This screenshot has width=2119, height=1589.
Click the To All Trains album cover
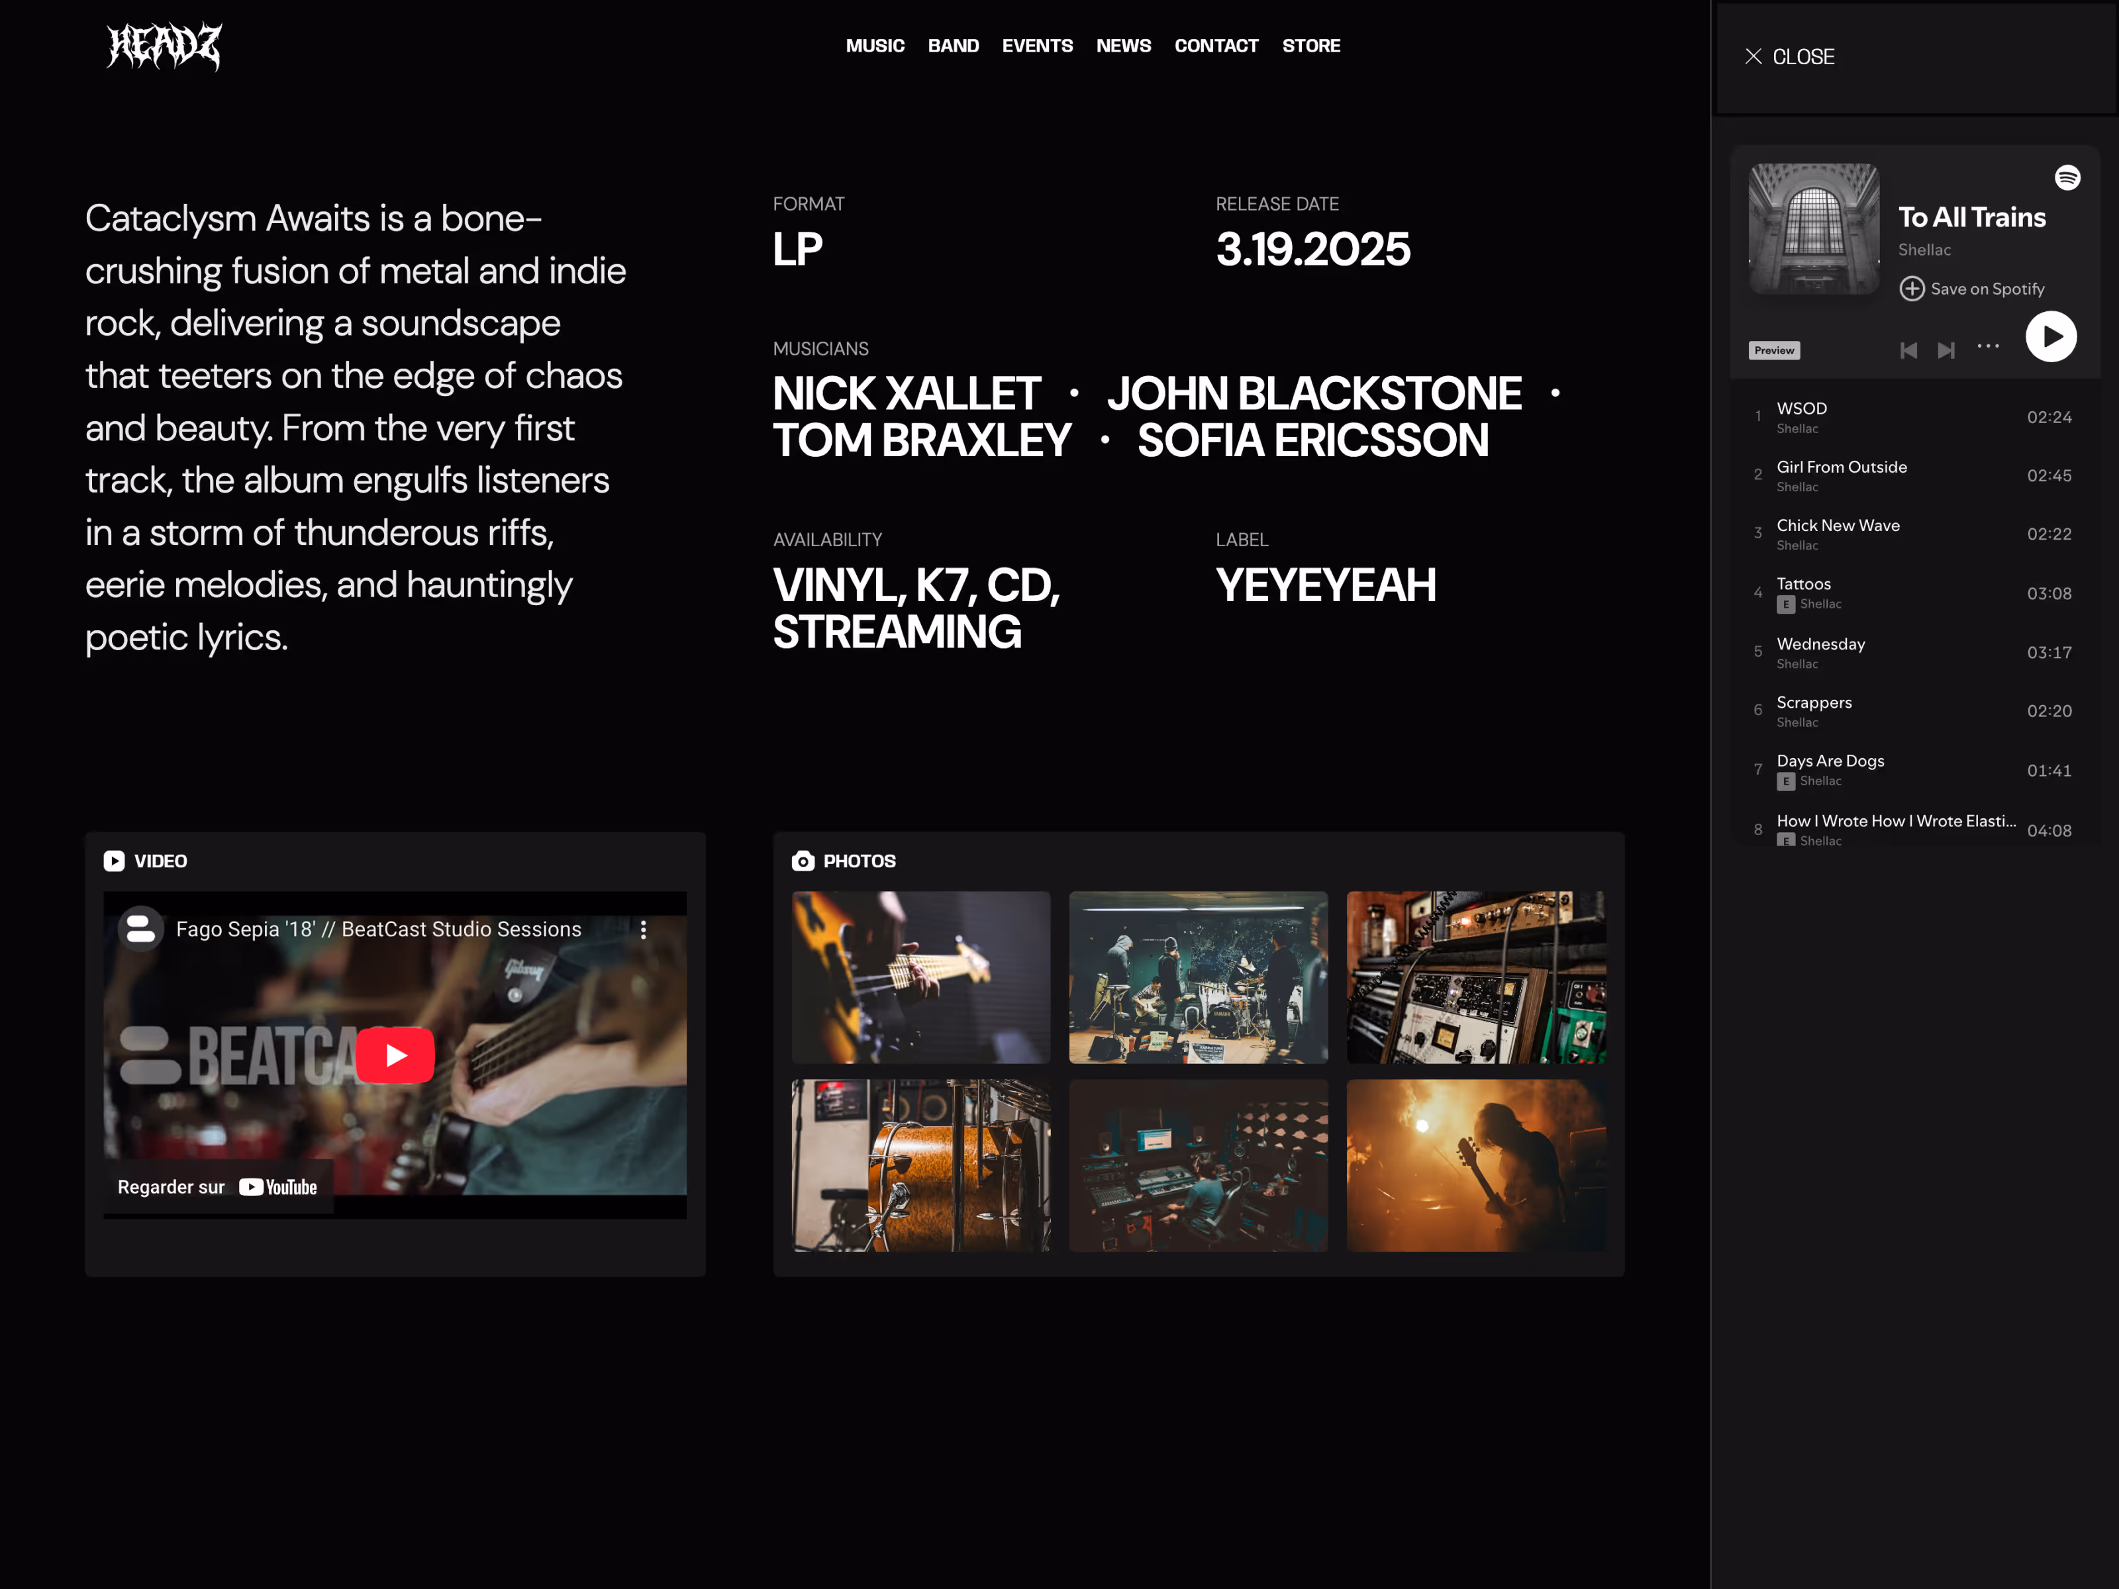click(1814, 229)
